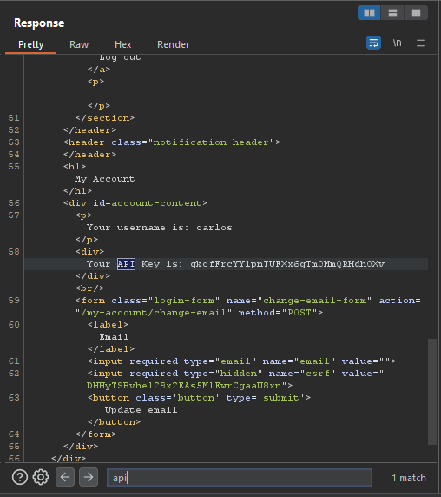Click the highlighted 'API' search match
Screen dimensions: 441x497
point(127,264)
